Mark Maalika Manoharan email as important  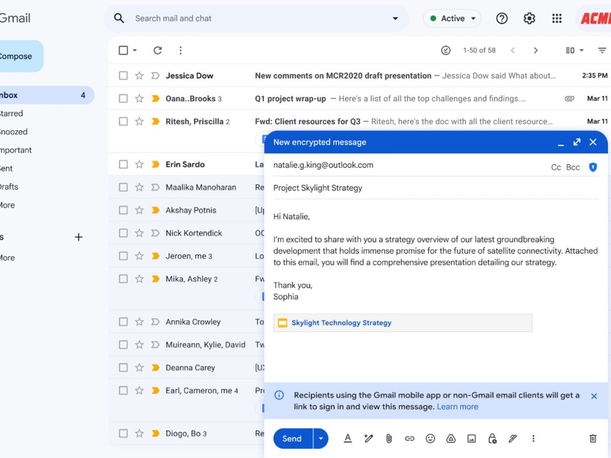pos(155,187)
